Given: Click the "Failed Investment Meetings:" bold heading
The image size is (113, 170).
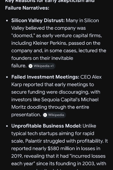Looking at the screenshot, I should (45, 77).
